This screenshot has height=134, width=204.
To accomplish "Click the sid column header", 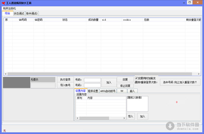I will 112,20.
